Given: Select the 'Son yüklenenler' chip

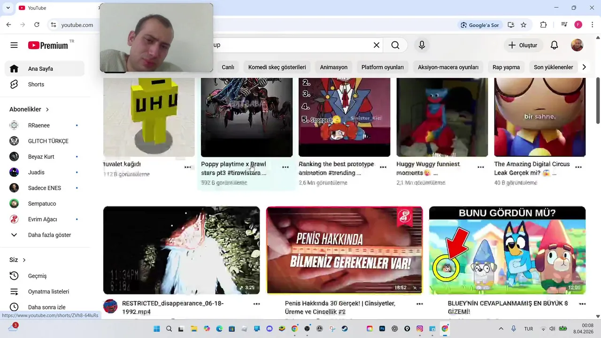Looking at the screenshot, I should pyautogui.click(x=553, y=67).
